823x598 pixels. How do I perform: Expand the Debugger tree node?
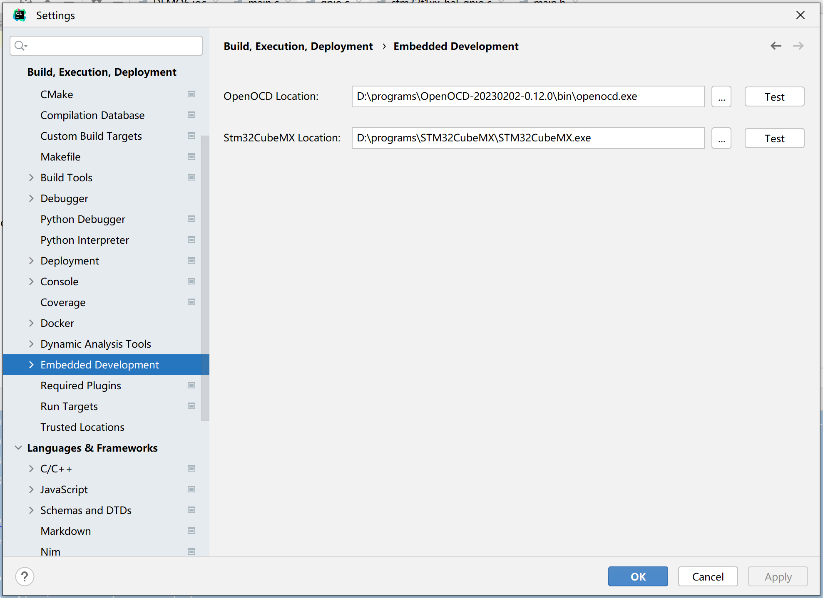(31, 198)
